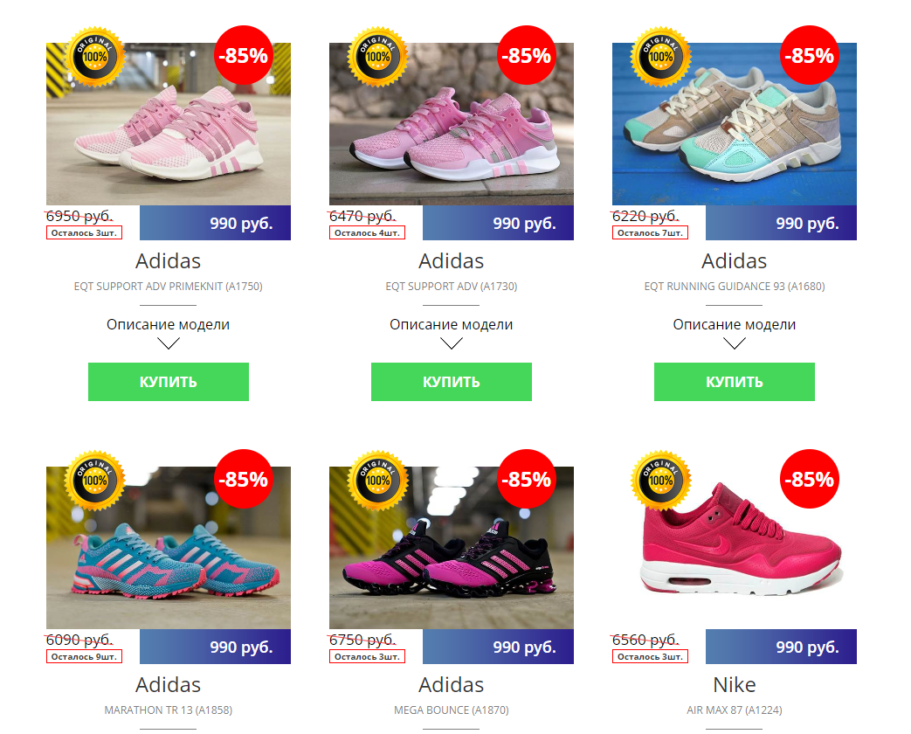Buy the EQT Support ADV Primeknit sneakers

(169, 382)
